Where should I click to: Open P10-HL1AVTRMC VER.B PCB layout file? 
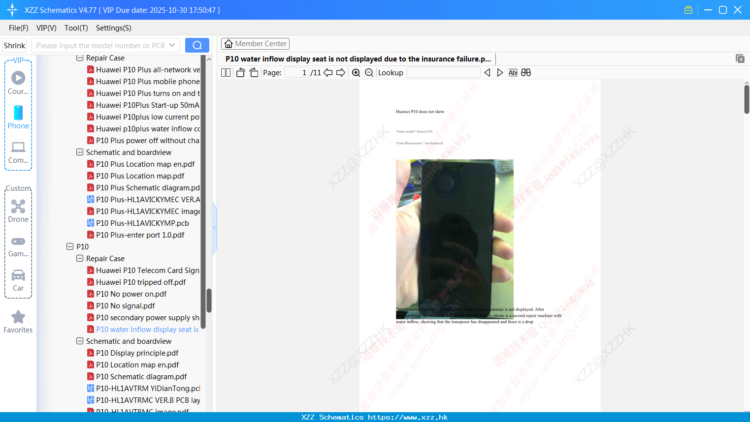click(144, 400)
